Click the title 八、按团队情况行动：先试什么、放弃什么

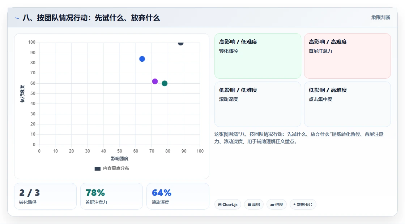point(91,18)
